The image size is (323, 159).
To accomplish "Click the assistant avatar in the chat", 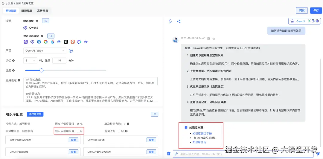I will 175,40.
